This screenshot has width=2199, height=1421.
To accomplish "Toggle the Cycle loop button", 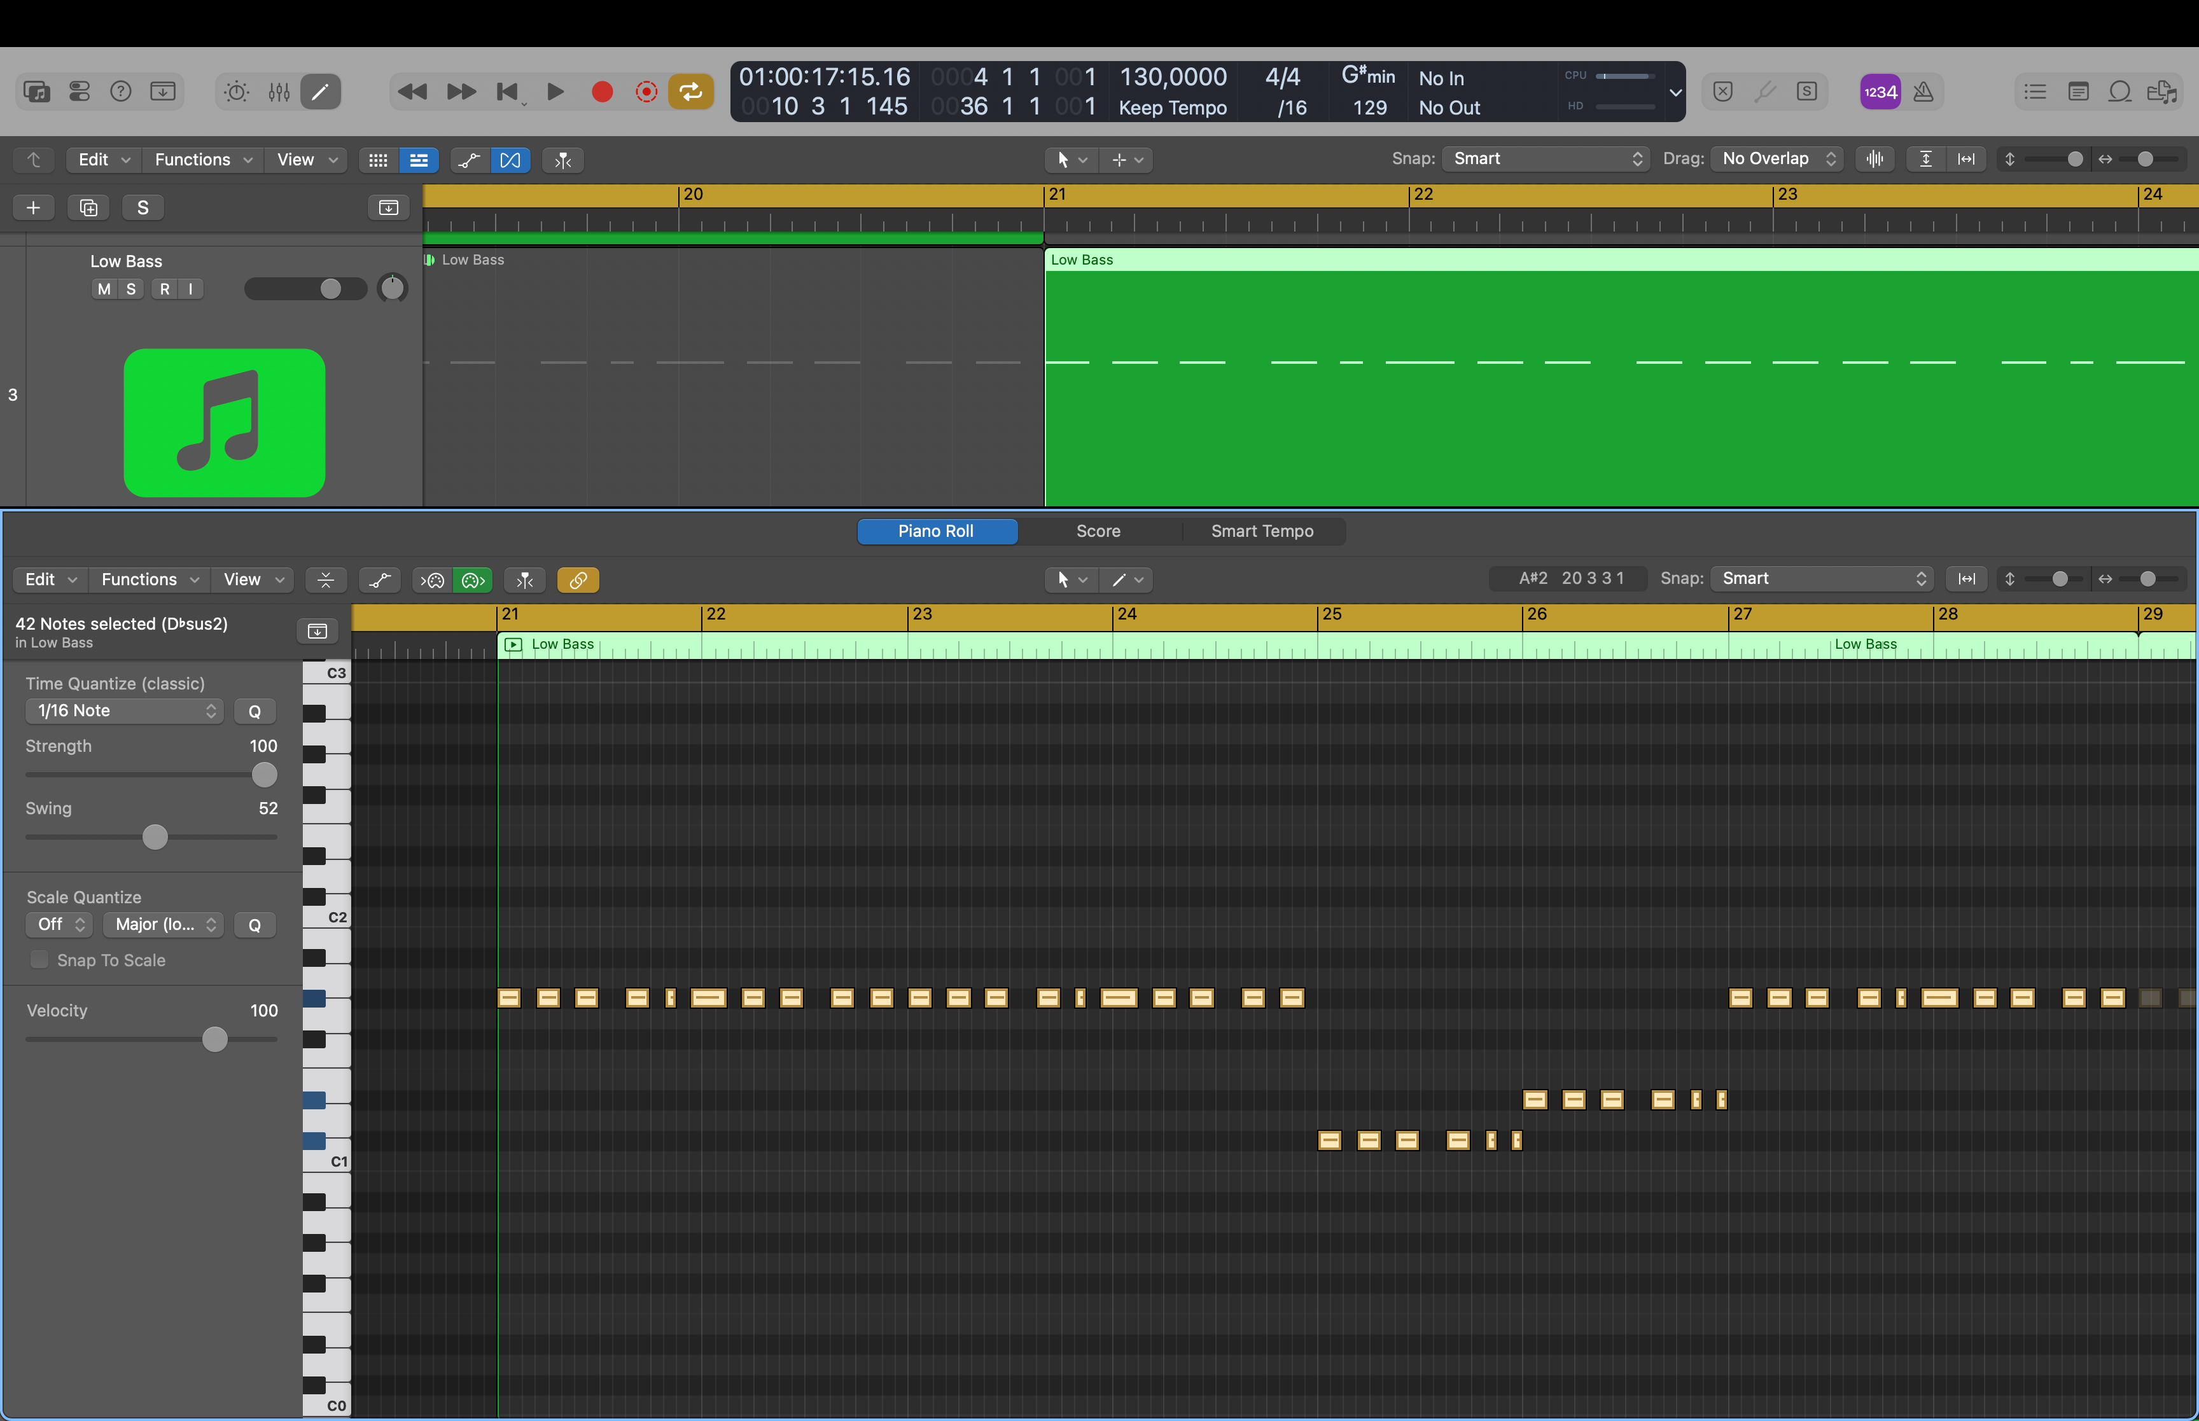I will [x=690, y=92].
